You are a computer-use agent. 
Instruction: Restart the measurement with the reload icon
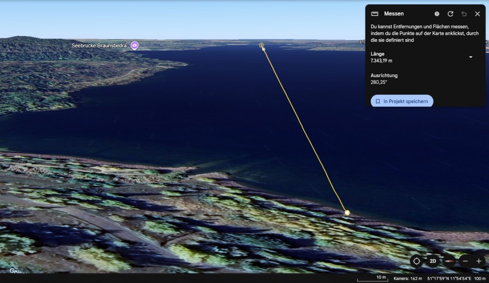[450, 14]
